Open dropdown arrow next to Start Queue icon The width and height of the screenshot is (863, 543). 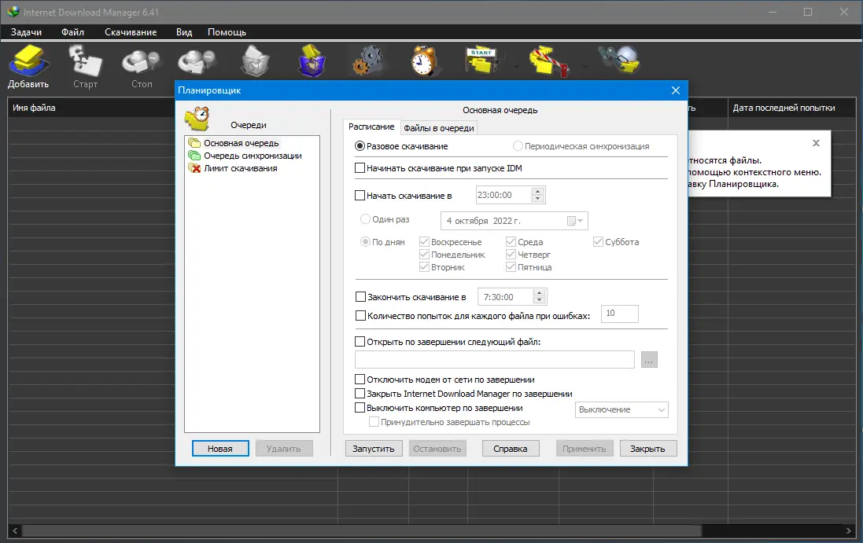[x=516, y=67]
